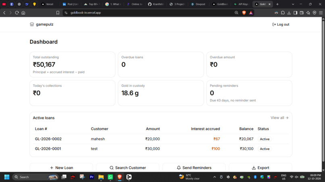Click the ₹30,100 balance value
Screen dimensions: 325x182
coord(246,149)
